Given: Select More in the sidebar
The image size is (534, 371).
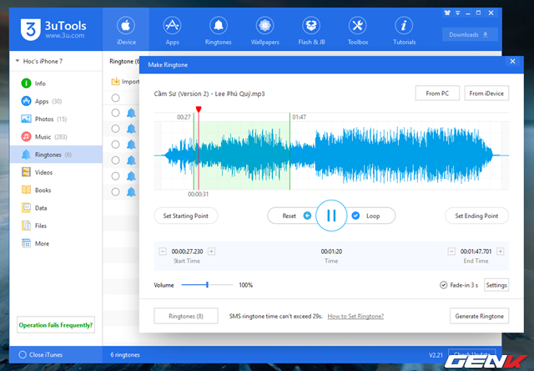Looking at the screenshot, I should pyautogui.click(x=56, y=243).
